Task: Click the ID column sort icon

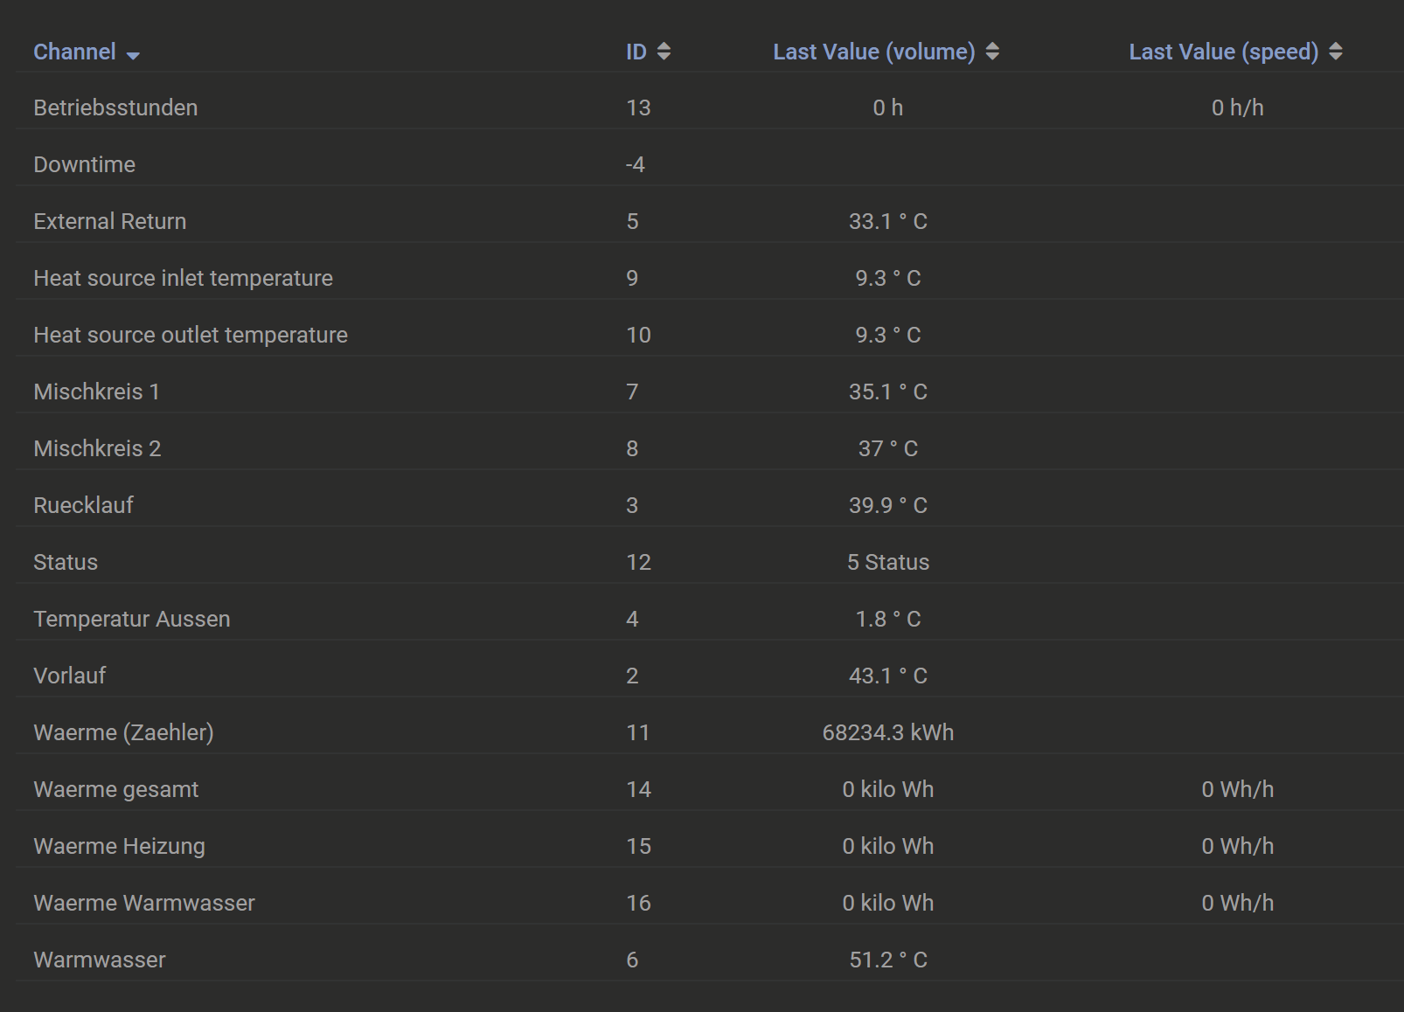Action: click(x=664, y=52)
